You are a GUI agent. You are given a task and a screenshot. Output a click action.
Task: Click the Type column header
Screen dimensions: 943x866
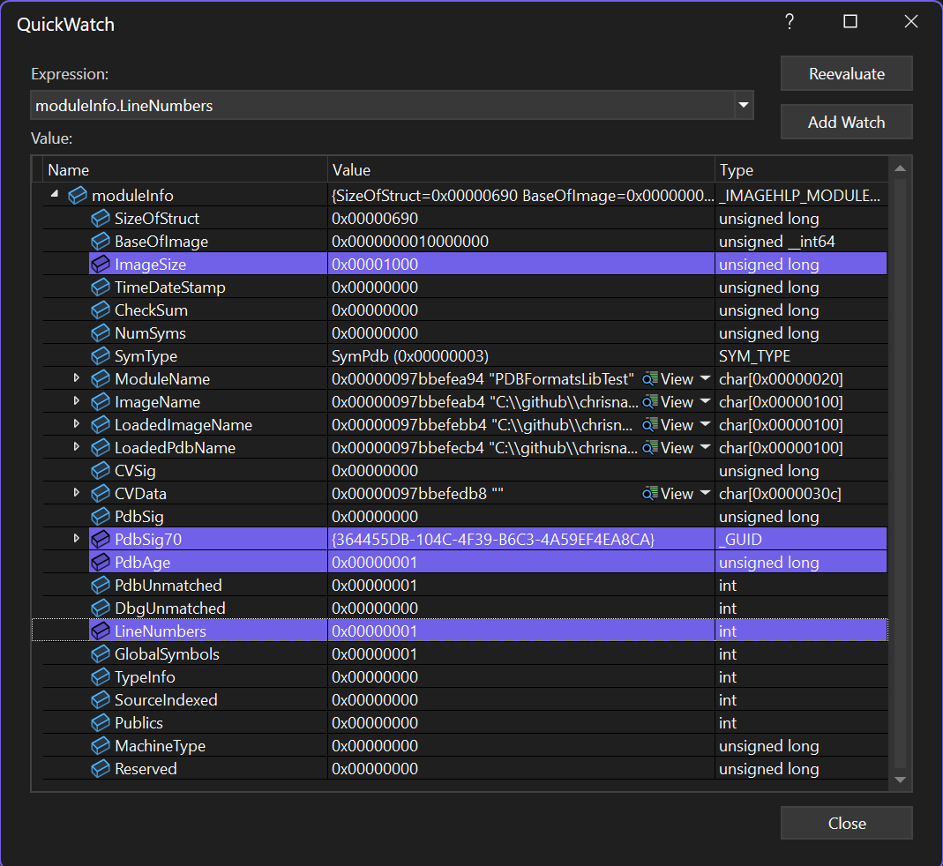[x=802, y=169]
